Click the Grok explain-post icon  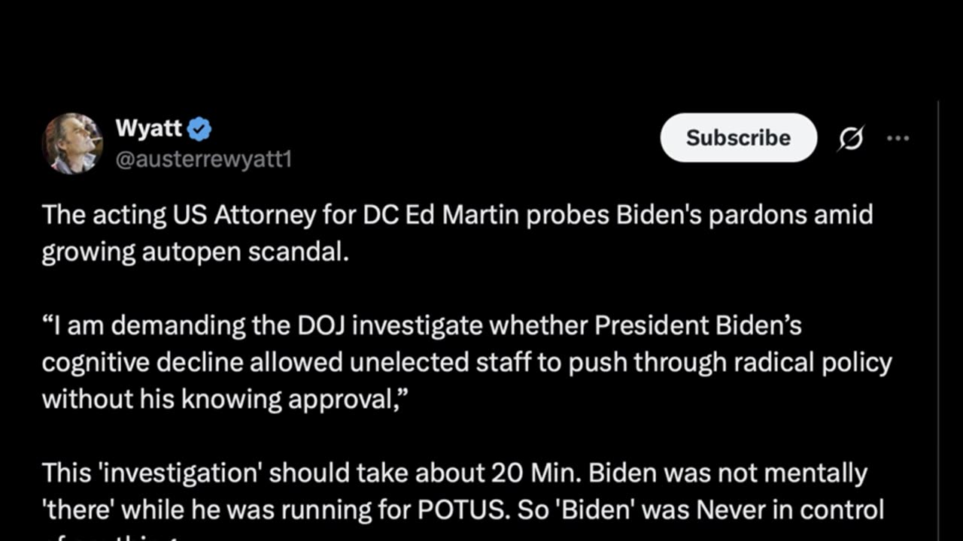(x=851, y=138)
